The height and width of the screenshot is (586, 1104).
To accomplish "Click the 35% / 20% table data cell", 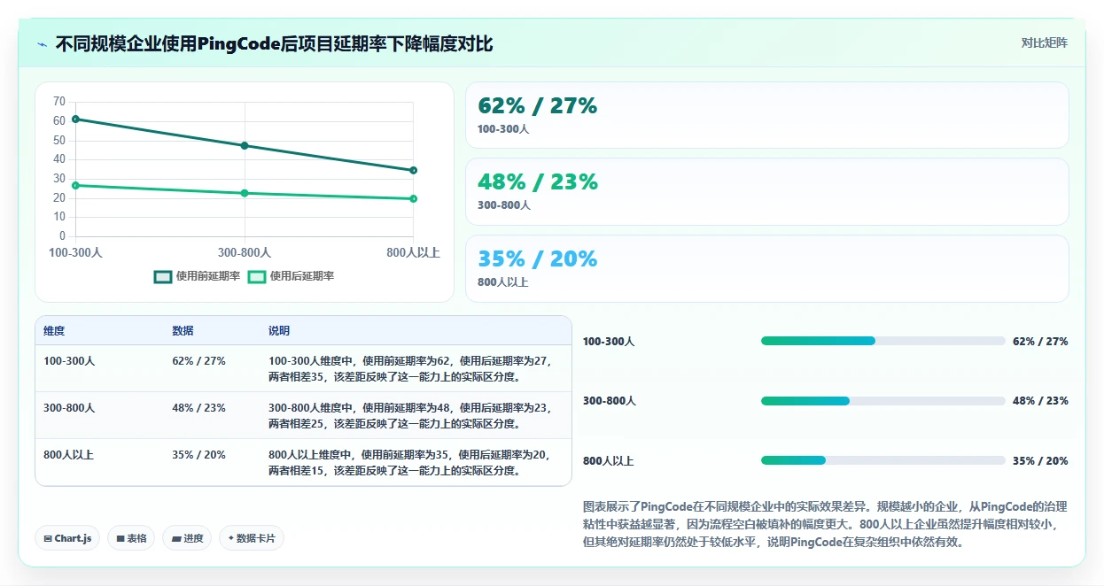I will [198, 455].
